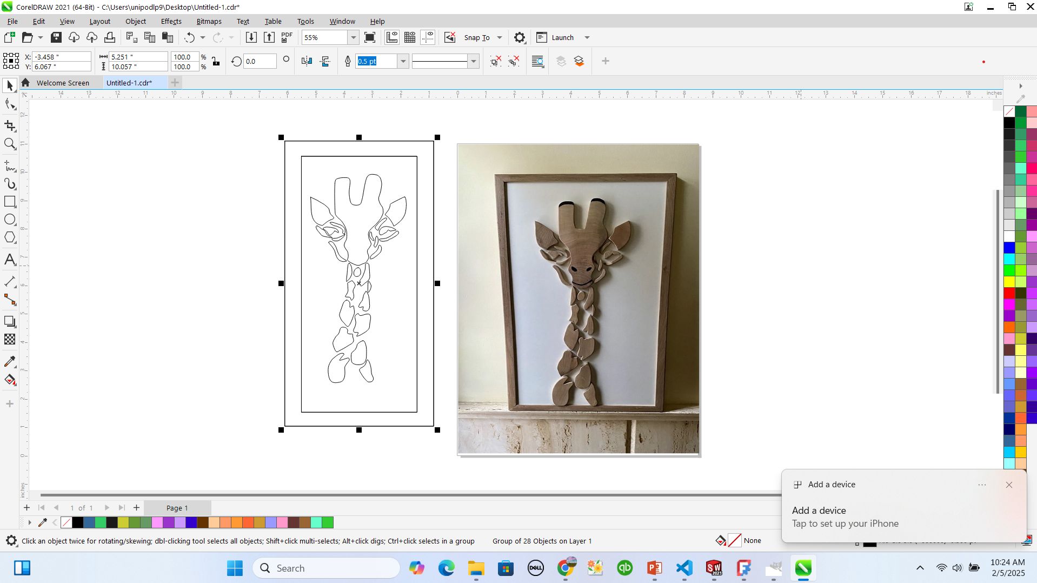This screenshot has width=1037, height=583.
Task: Click the Export icon
Action: pyautogui.click(x=269, y=37)
